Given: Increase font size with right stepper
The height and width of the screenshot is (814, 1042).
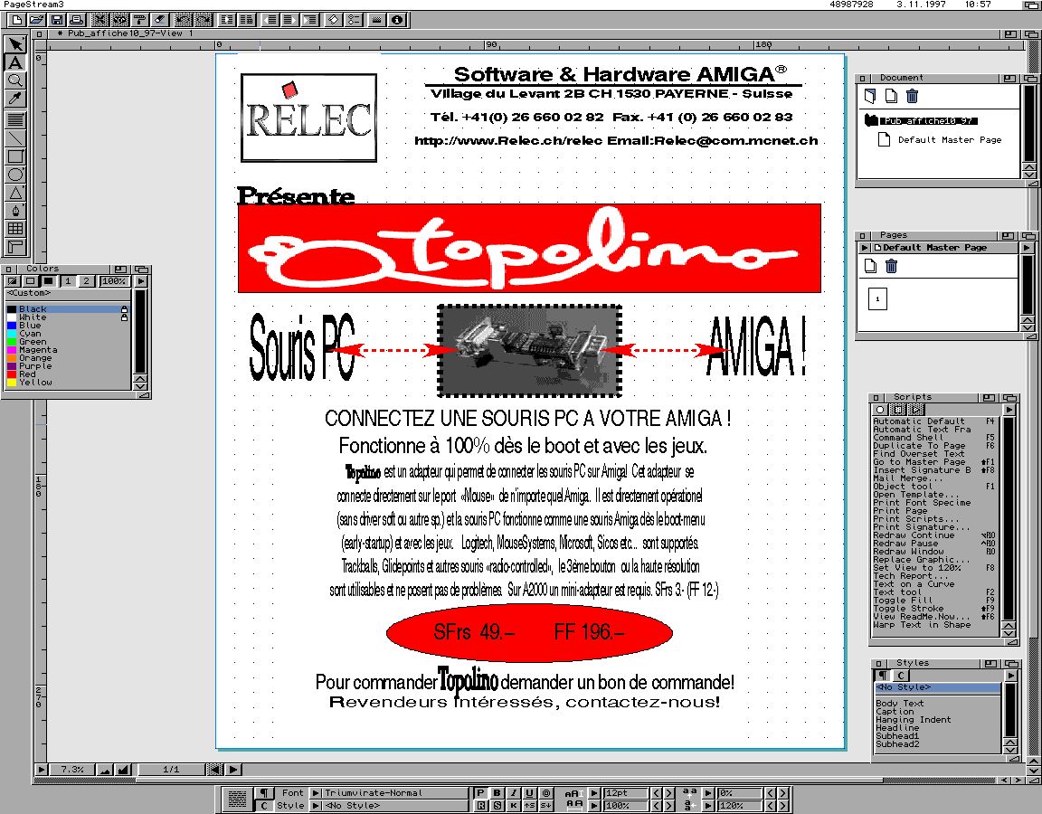Looking at the screenshot, I should coord(669,792).
